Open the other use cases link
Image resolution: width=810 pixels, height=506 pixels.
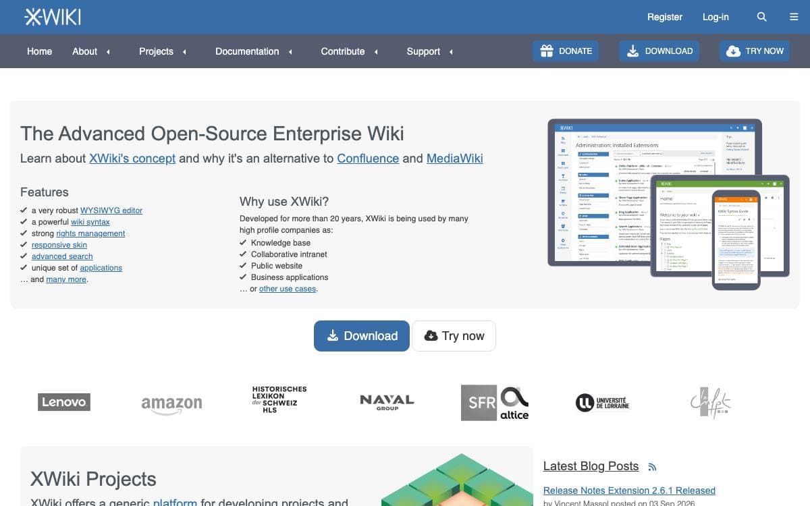click(288, 289)
